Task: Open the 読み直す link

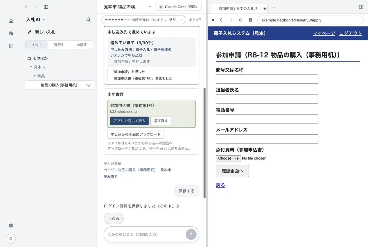Action: (111, 177)
